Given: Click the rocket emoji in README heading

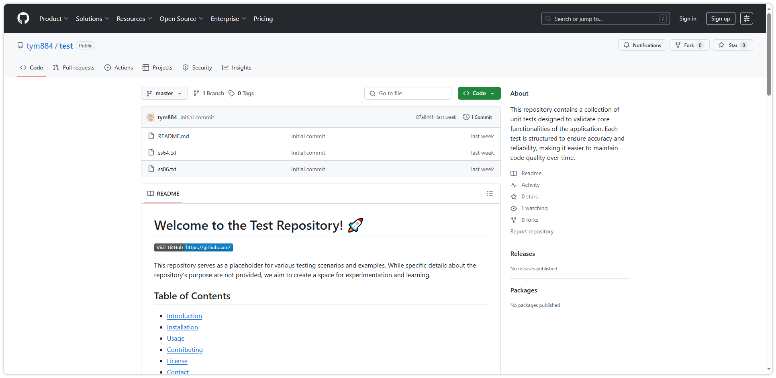Looking at the screenshot, I should pos(355,225).
